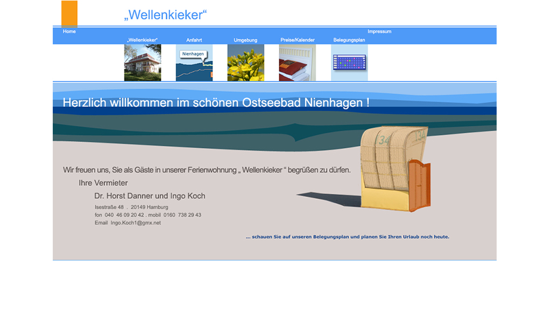Click the bed and pillow thumbnail

(x=297, y=63)
